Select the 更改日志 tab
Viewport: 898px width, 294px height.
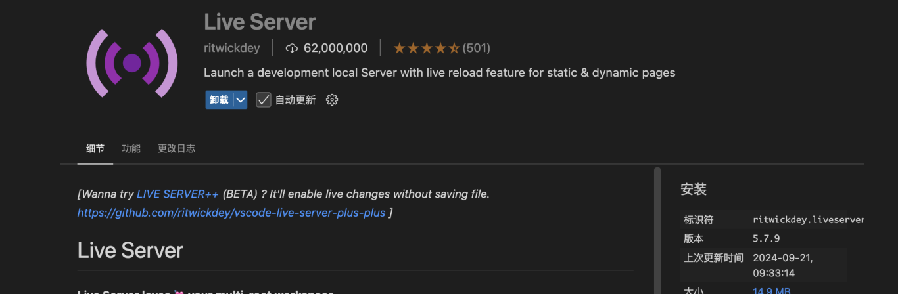176,148
